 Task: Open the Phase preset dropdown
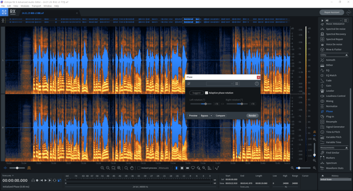click(x=220, y=84)
